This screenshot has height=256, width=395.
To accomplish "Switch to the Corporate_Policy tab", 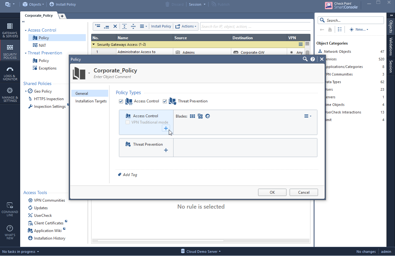I will 39,15.
